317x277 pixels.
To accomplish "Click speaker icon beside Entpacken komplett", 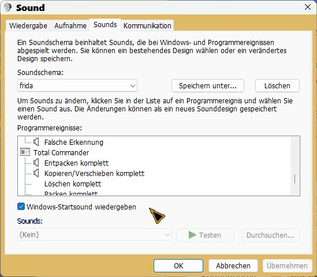I will (36, 163).
